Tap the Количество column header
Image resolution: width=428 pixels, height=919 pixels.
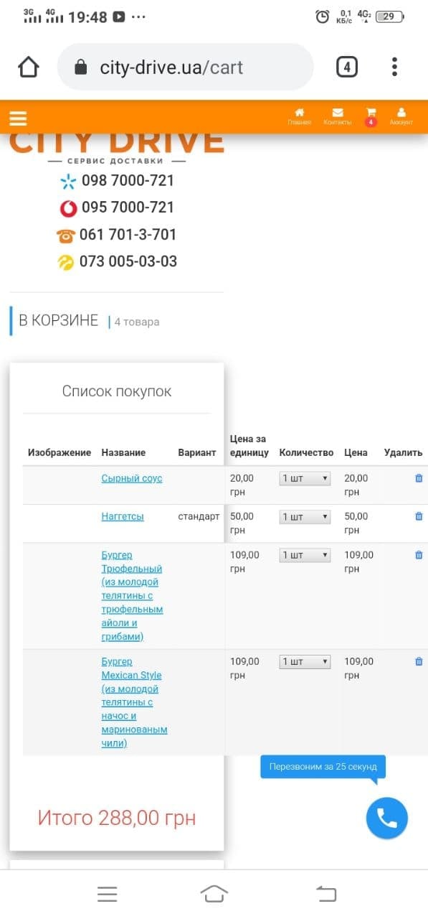[306, 453]
